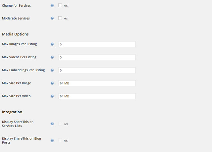
Task: Click the Yes label for Moderate Services
Action: (x=66, y=18)
